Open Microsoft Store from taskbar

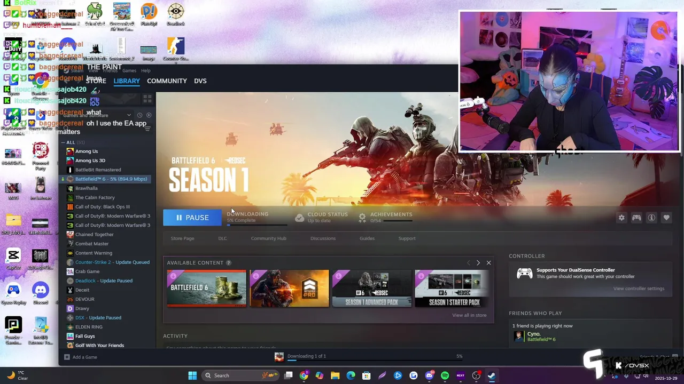pos(366,375)
